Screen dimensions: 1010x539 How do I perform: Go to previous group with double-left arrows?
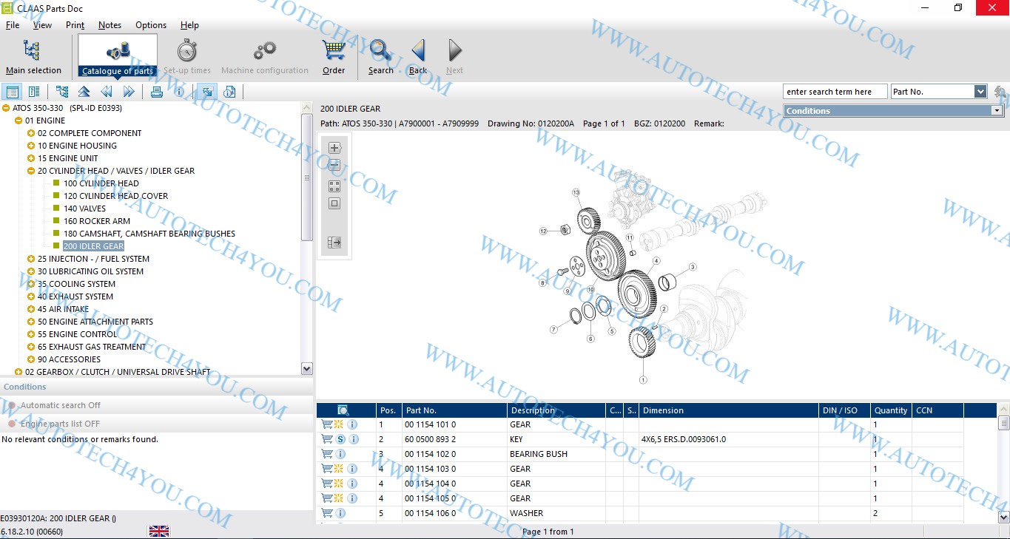click(107, 92)
